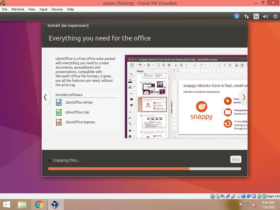Open the VirtualBox File menu

5,9
